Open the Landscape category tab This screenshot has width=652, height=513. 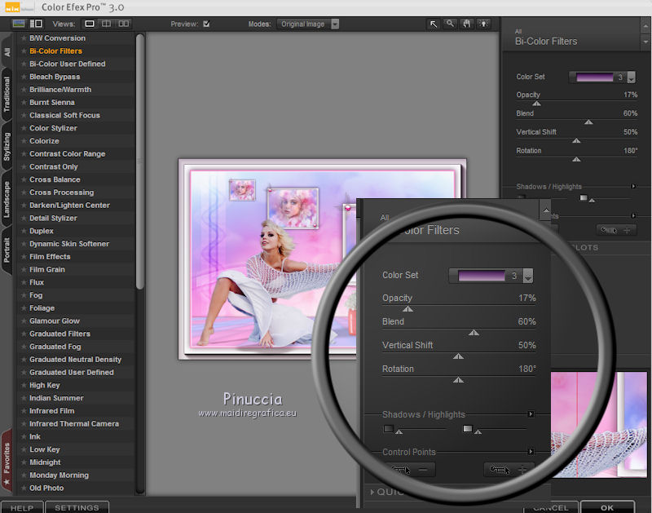click(x=7, y=199)
